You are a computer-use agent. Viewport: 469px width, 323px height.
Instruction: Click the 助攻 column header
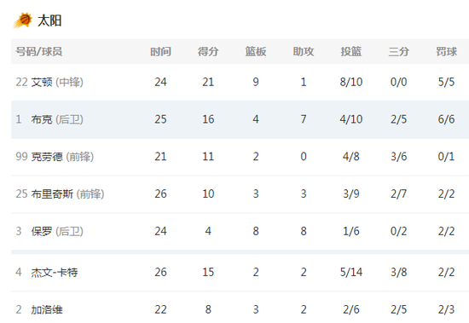coord(304,51)
